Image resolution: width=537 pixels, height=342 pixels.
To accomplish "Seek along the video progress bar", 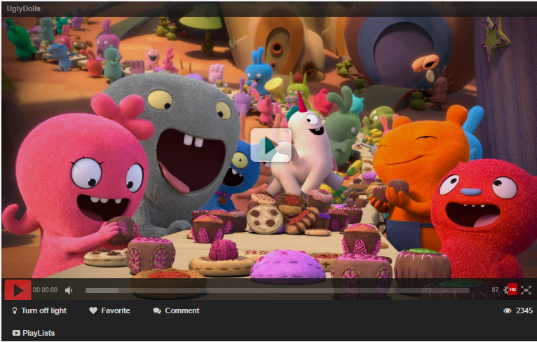I will 277,290.
